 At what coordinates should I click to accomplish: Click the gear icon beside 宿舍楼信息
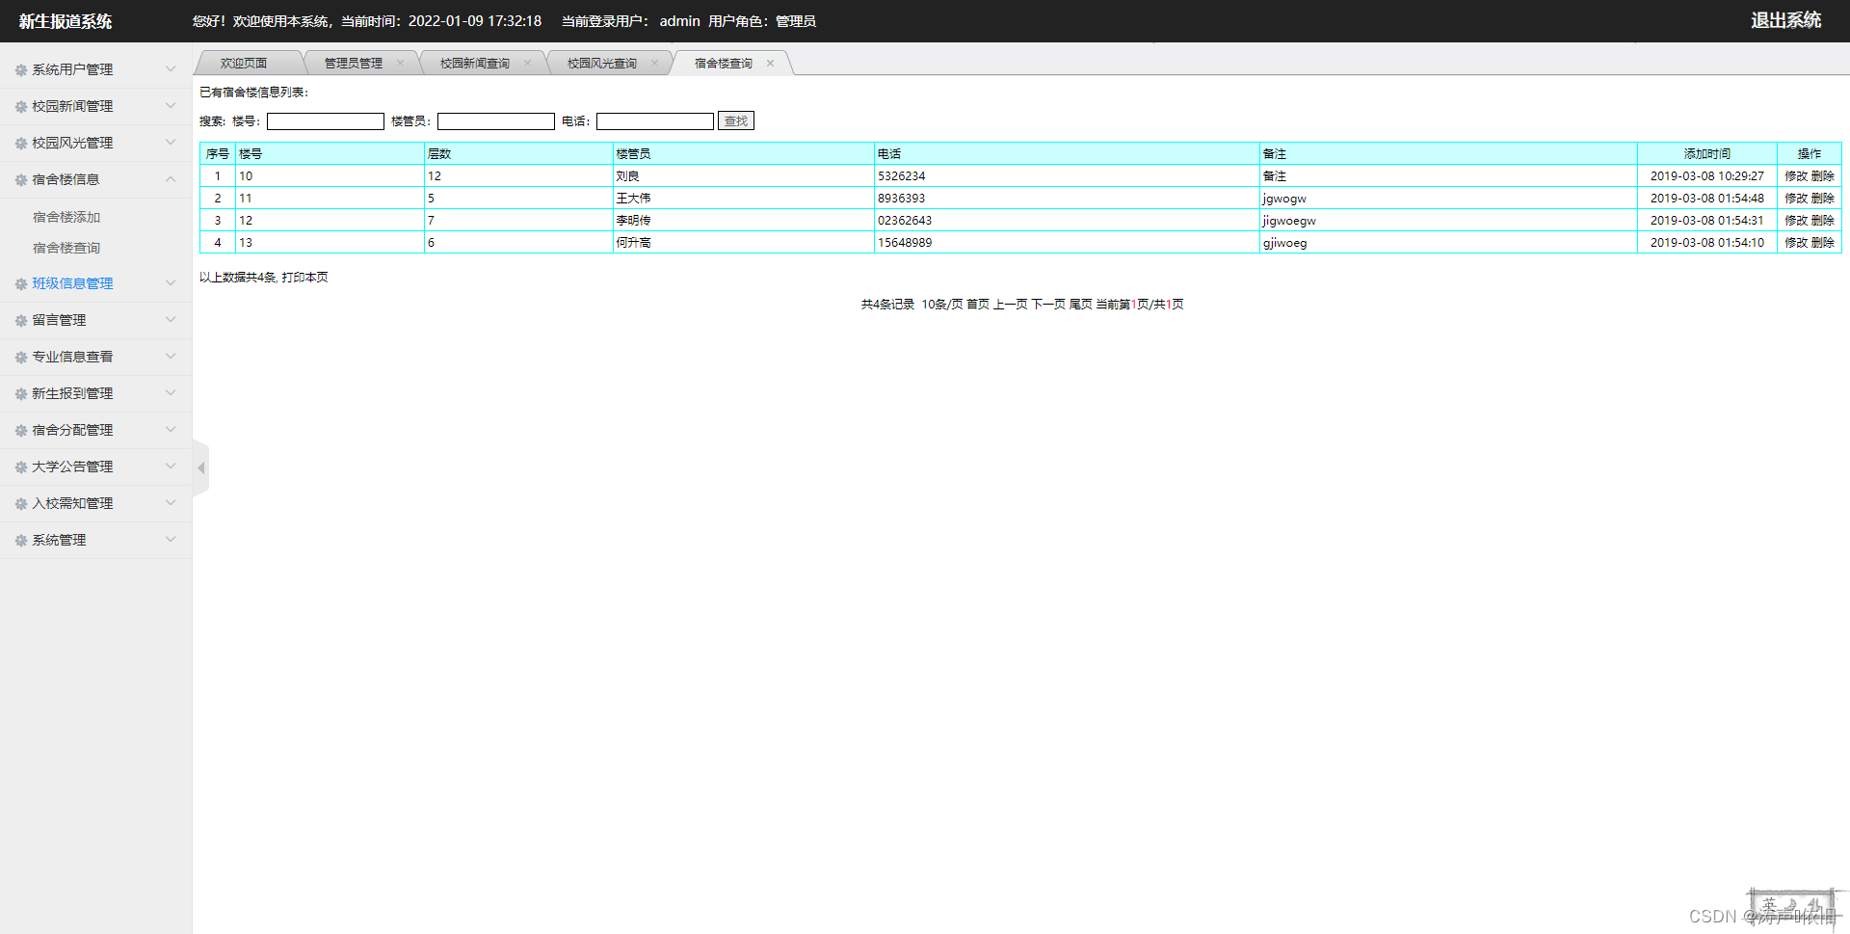(20, 180)
